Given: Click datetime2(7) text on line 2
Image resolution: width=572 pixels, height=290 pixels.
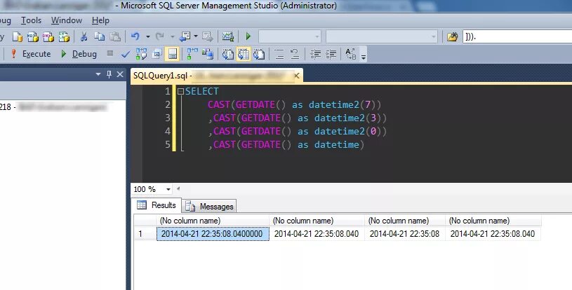Looking at the screenshot, I should (345, 105).
